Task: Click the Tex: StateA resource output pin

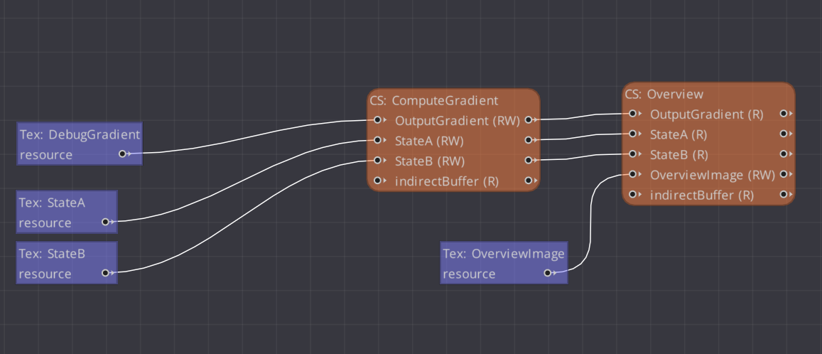Action: (105, 222)
